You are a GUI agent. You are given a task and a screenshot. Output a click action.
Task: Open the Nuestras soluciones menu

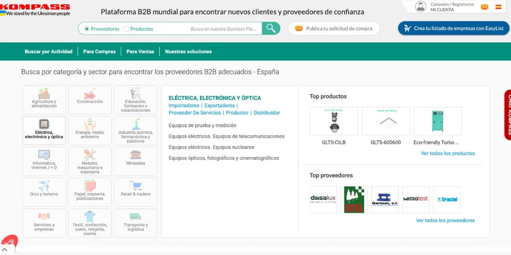188,51
